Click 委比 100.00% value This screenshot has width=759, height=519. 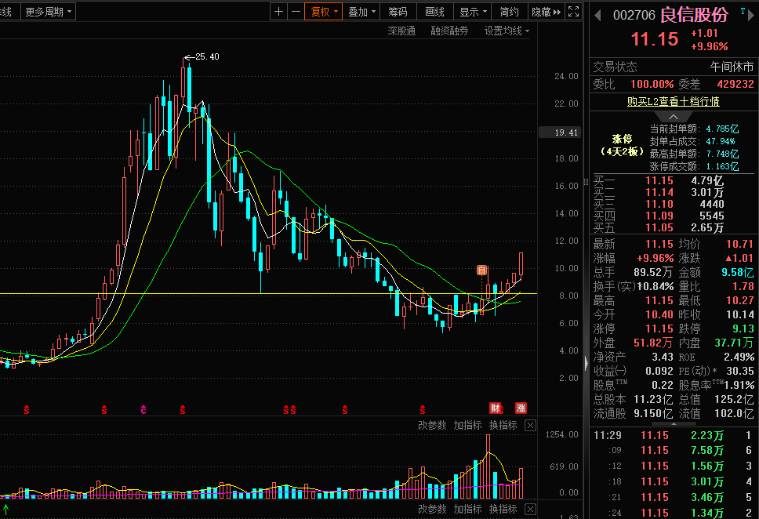pyautogui.click(x=652, y=84)
